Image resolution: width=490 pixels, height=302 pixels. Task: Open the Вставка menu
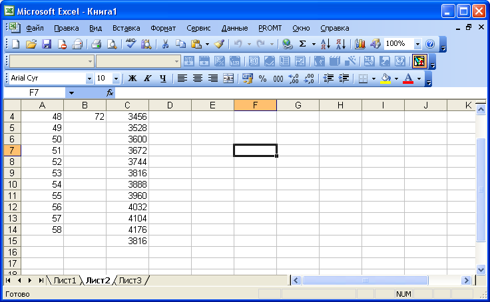click(126, 28)
